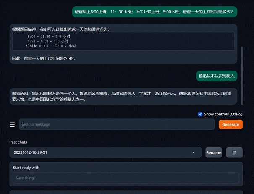Image resolution: width=254 pixels, height=194 pixels.
Task: Click the Past chats label
Action: [19, 142]
